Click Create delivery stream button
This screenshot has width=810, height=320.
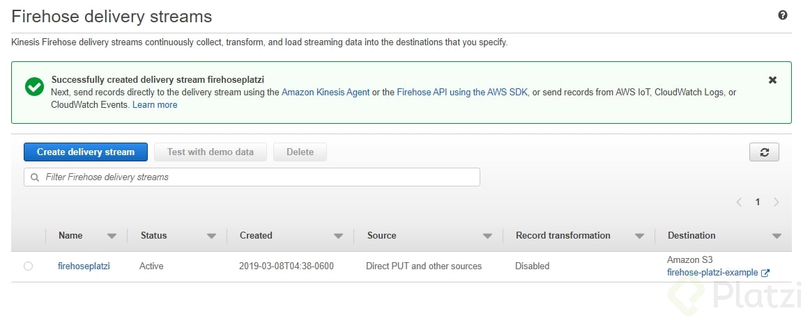(x=86, y=152)
